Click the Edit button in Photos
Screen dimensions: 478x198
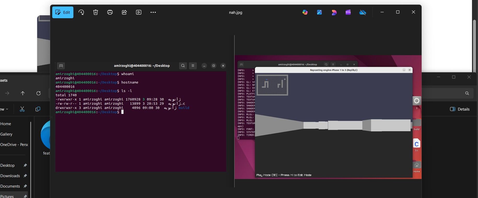pos(63,12)
